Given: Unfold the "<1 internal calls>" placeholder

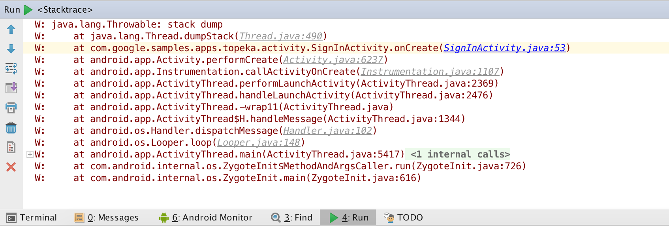Looking at the screenshot, I should click(460, 154).
